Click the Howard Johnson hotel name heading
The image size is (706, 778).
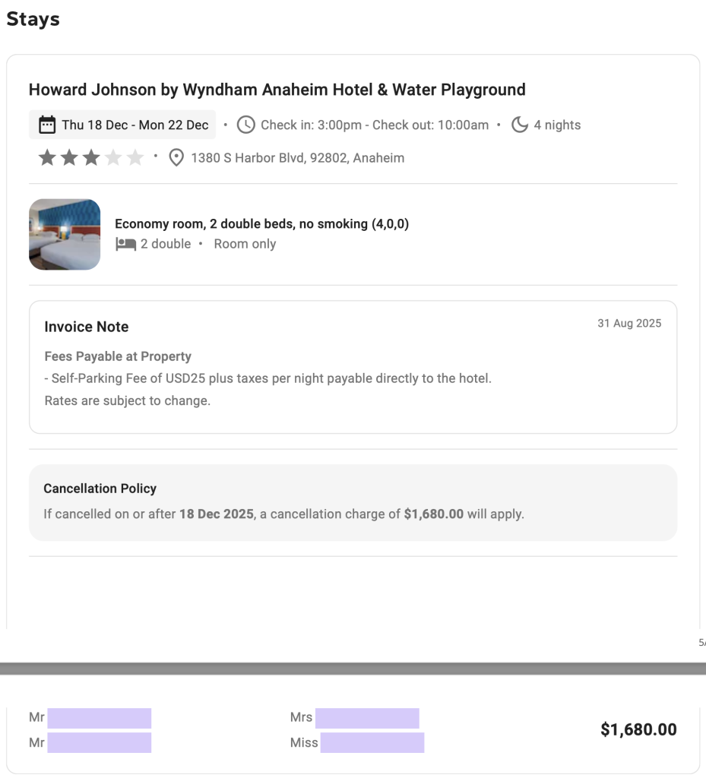(277, 90)
